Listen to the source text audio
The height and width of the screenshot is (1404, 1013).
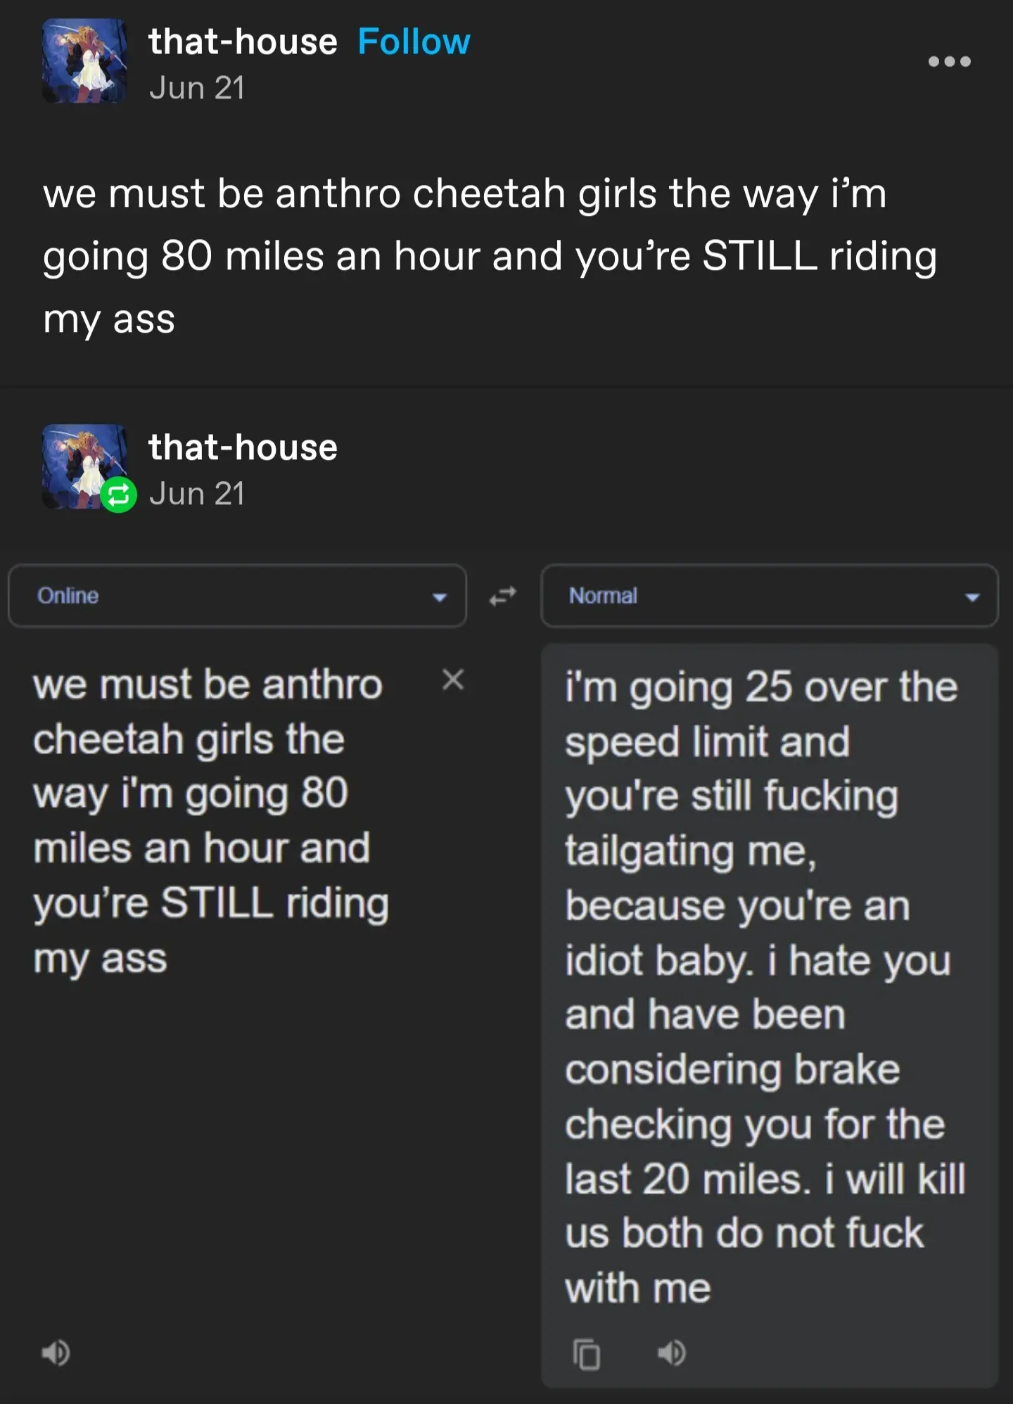pyautogui.click(x=56, y=1353)
